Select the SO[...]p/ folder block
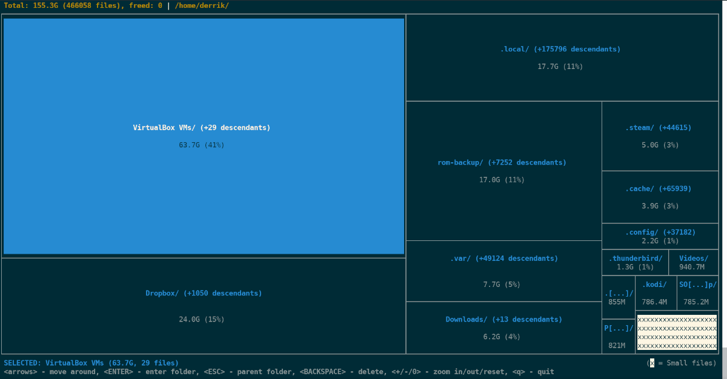727x379 pixels. point(698,293)
